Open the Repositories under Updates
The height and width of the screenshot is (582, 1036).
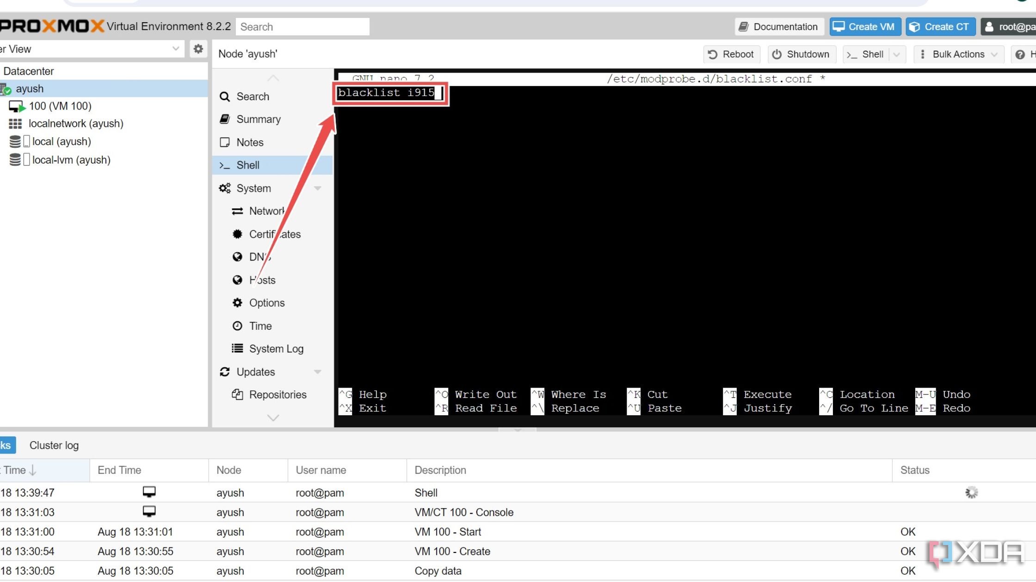(277, 394)
